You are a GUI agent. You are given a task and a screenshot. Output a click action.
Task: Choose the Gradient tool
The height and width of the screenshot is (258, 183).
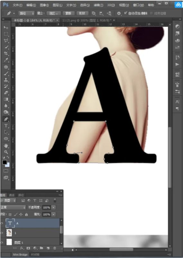[x=6, y=99]
